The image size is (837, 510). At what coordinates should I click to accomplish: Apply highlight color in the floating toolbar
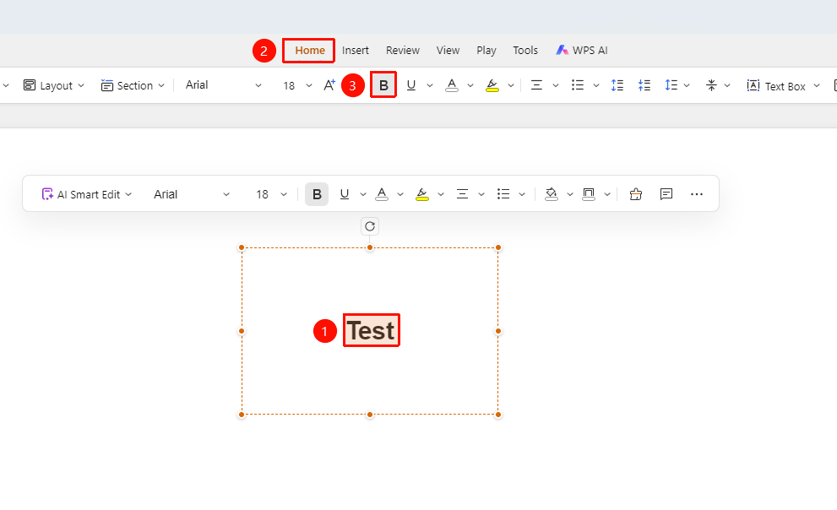tap(422, 194)
